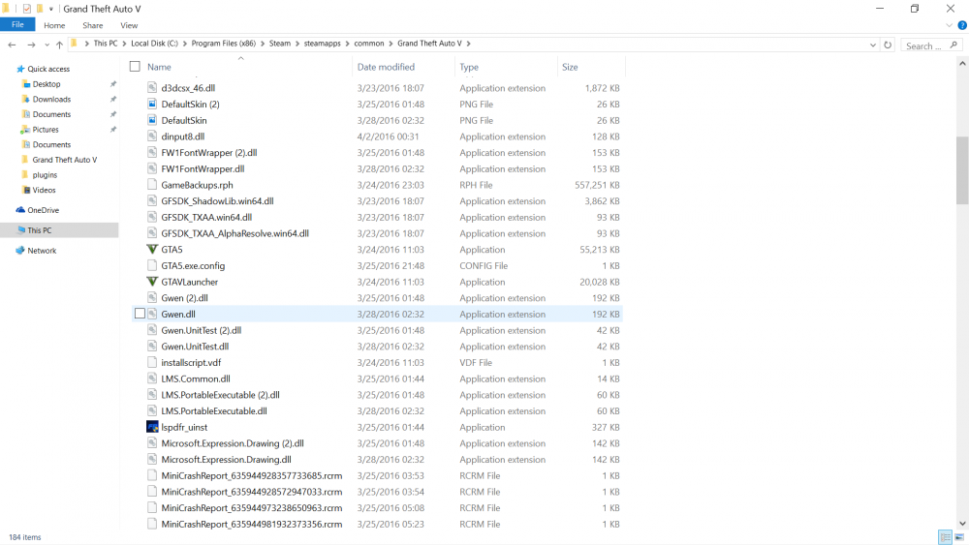The height and width of the screenshot is (545, 969).
Task: Switch to the Home ribbon tab
Action: (54, 25)
